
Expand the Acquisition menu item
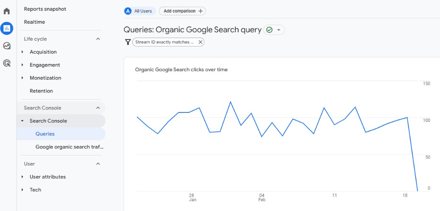point(43,52)
